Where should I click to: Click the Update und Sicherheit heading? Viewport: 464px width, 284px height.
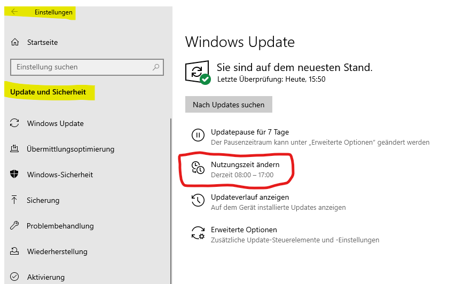(48, 92)
